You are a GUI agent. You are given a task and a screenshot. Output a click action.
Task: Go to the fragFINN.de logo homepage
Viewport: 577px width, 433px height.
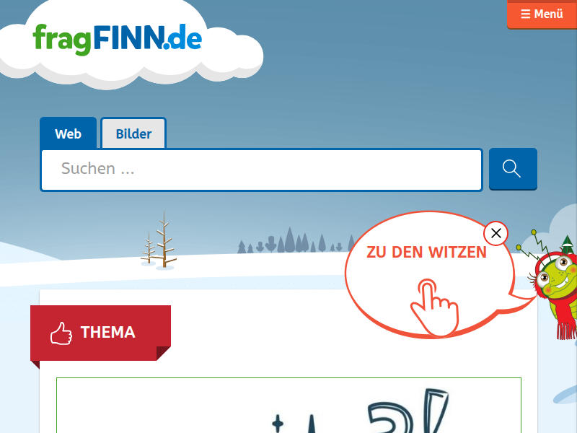tap(117, 40)
